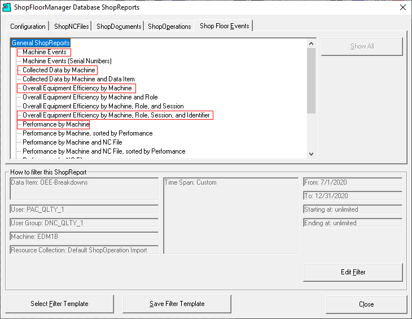412x319 pixels.
Task: Click the User: PAC_QLTY_1 field
Action: tap(84, 209)
